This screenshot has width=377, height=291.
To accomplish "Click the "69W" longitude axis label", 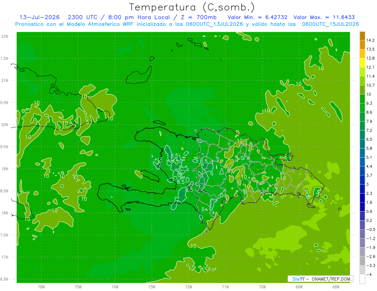I will (299, 287).
